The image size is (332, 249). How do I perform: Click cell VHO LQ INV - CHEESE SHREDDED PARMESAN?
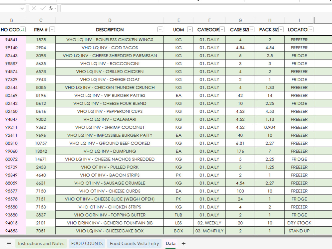110,56
